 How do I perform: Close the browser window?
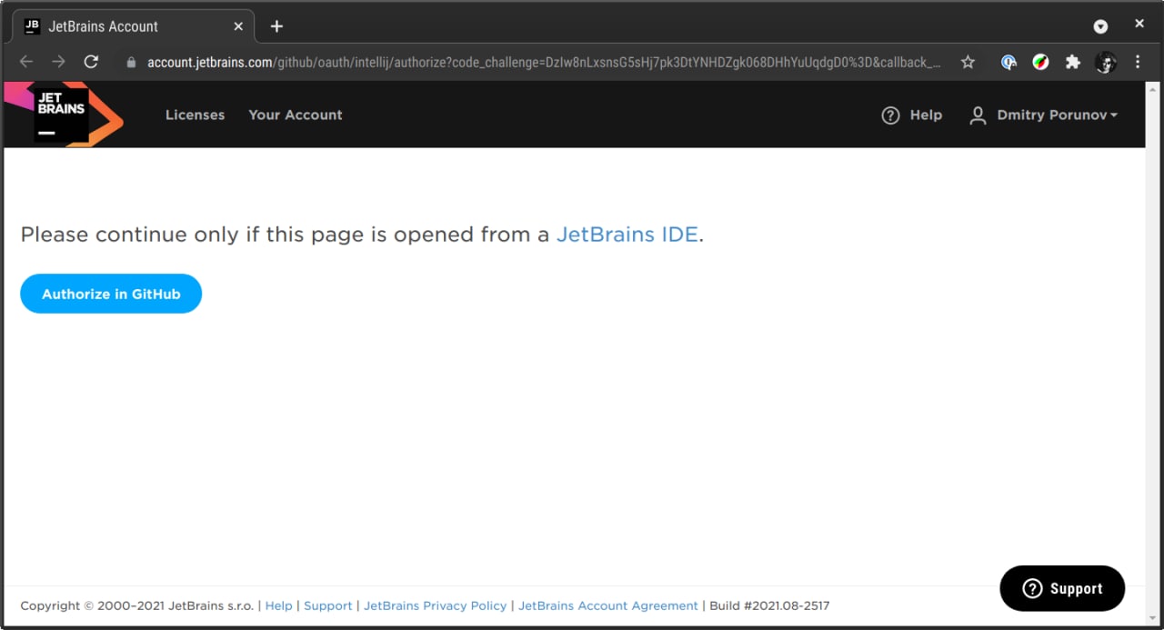pyautogui.click(x=1139, y=25)
